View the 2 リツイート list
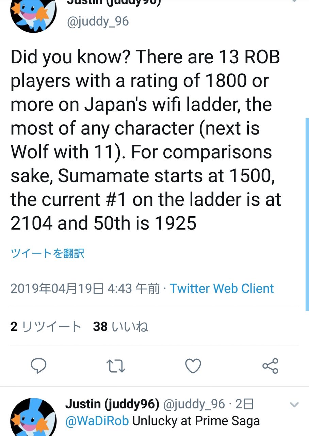The image size is (309, 436). click(46, 327)
